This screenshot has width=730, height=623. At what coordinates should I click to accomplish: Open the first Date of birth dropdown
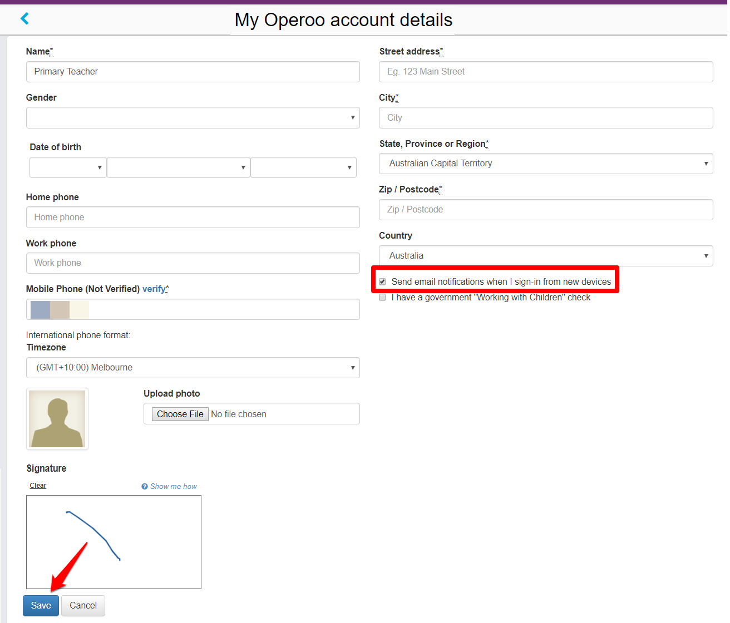(68, 167)
